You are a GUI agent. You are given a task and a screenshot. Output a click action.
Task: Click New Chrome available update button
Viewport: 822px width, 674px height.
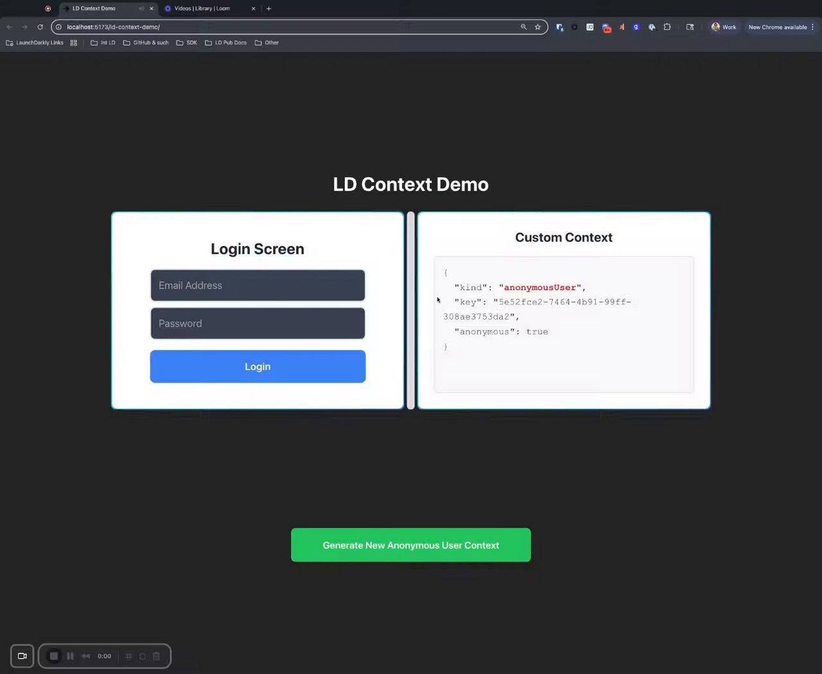coord(778,27)
